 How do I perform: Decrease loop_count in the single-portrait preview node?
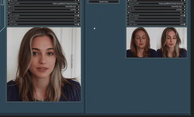pyautogui.click(x=9, y=1)
